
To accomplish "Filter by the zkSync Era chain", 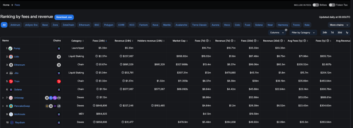I will click(31, 25).
